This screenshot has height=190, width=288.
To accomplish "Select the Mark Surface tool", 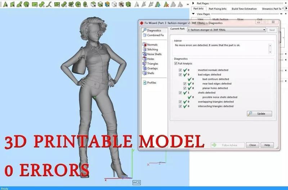I will click(x=19, y=4).
